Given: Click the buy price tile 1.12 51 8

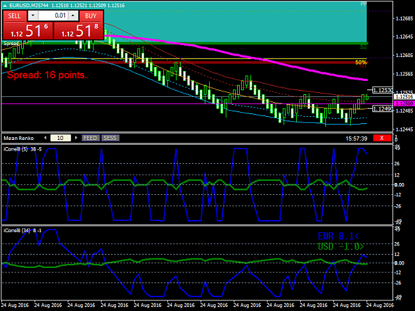Looking at the screenshot, I should coord(78,31).
